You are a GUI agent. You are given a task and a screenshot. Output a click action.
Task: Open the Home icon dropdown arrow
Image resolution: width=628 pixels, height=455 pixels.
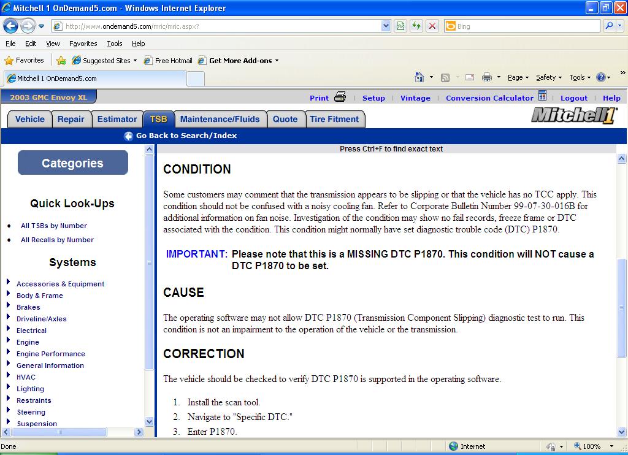coord(431,77)
